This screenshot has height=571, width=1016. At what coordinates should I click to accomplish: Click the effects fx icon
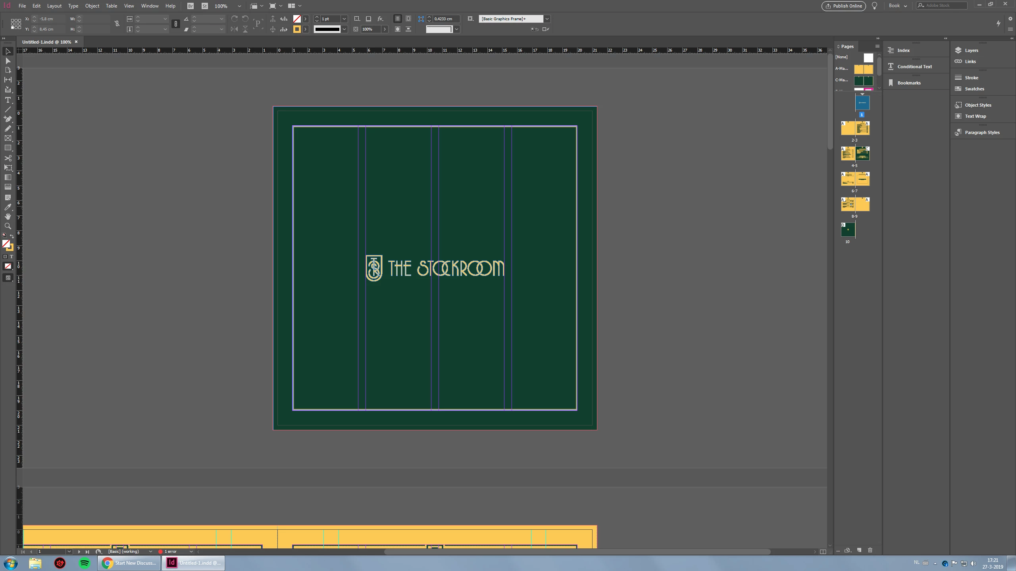[x=380, y=19]
